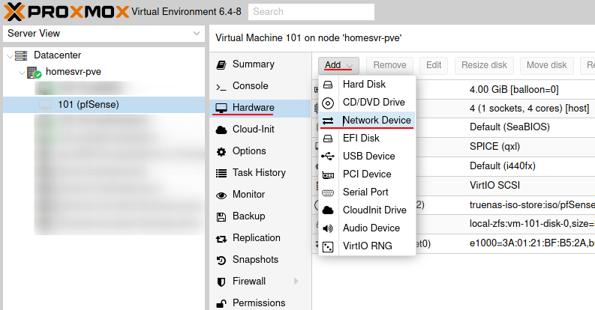Click the Console prompt icon
The height and width of the screenshot is (310, 595).
tap(221, 87)
